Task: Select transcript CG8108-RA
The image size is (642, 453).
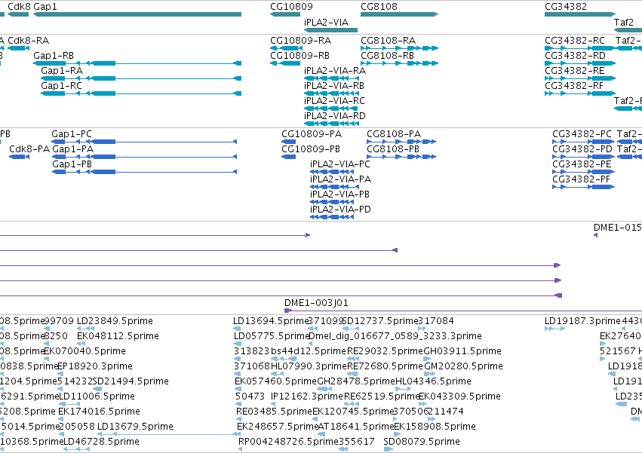Action: [400, 48]
